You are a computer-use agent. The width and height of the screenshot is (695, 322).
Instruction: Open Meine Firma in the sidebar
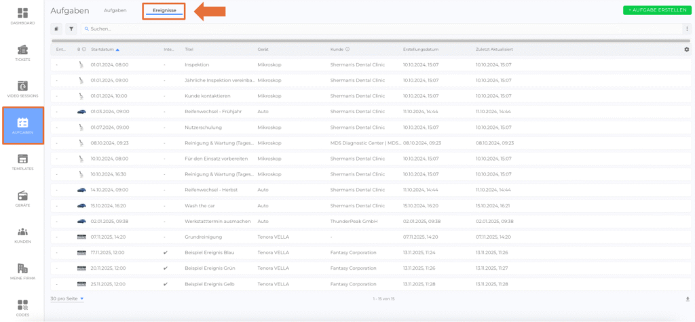point(23,271)
